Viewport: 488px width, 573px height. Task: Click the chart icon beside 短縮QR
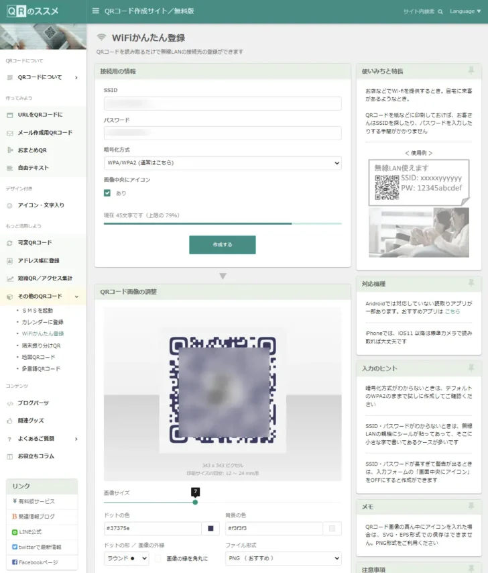[x=10, y=278]
